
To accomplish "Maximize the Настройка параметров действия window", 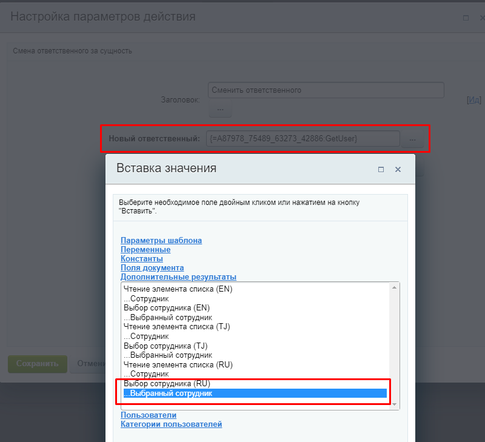I will [x=466, y=18].
